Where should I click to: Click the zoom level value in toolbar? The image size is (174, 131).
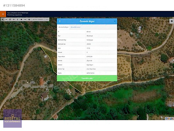[47, 20]
